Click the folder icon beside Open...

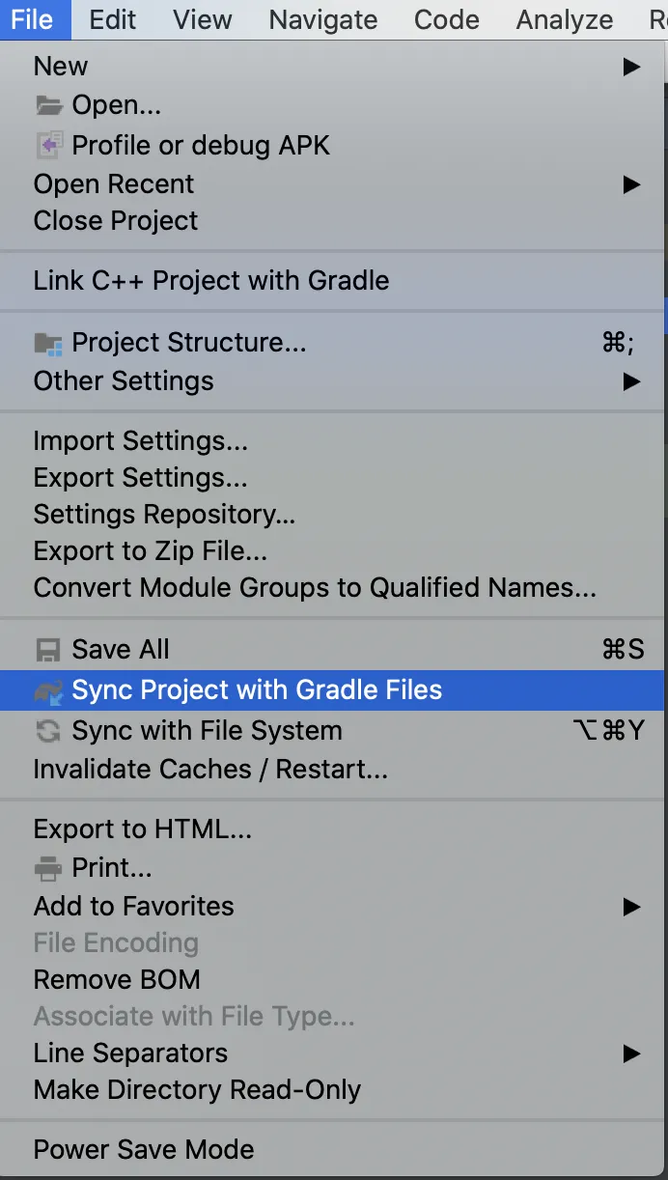47,105
